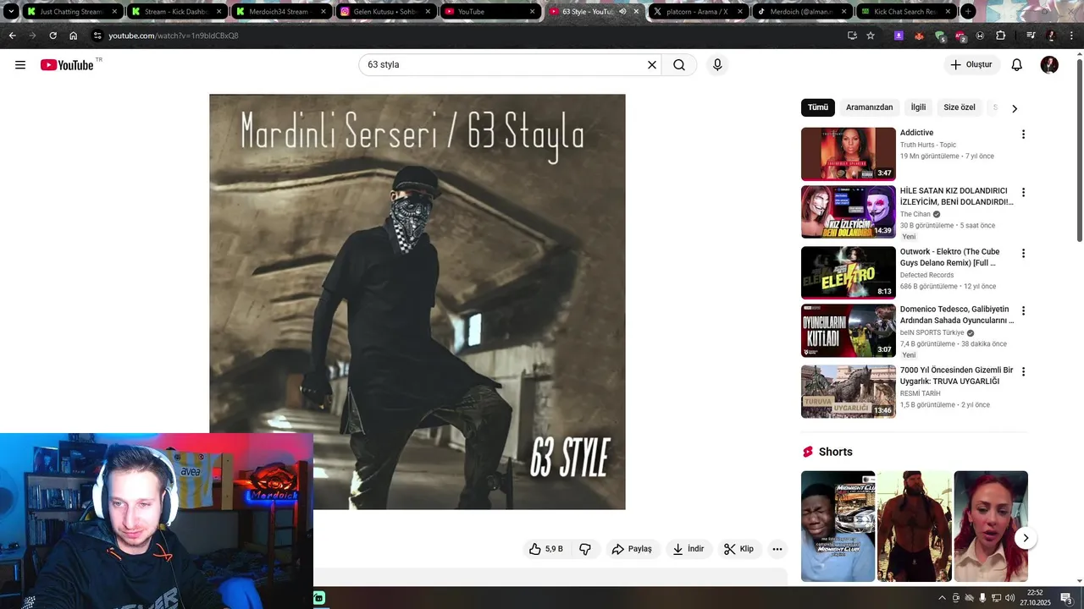Switch to Gelen Kutusu Instagram tab

pos(386,12)
